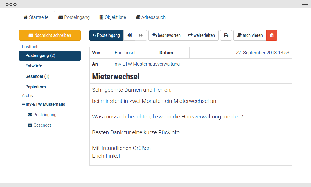
Task: Click envelope icon beside archive Posteingang
Action: 30,115
